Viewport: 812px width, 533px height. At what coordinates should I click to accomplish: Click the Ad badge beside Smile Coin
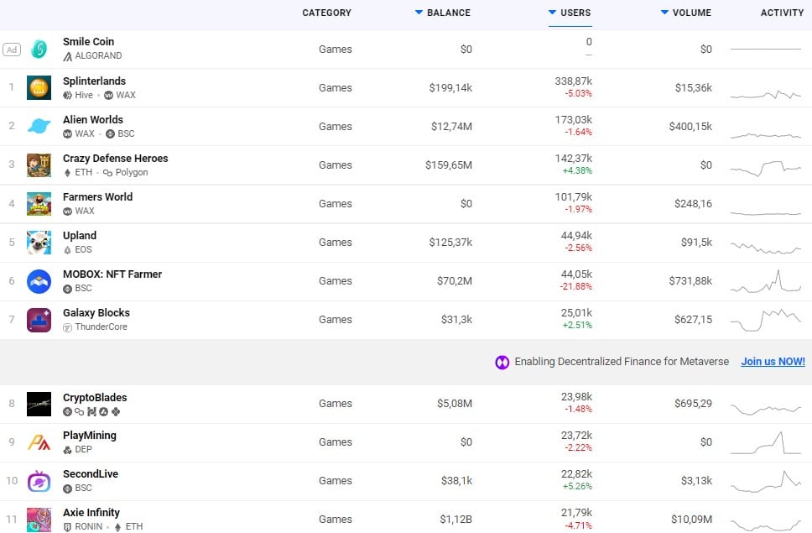12,50
